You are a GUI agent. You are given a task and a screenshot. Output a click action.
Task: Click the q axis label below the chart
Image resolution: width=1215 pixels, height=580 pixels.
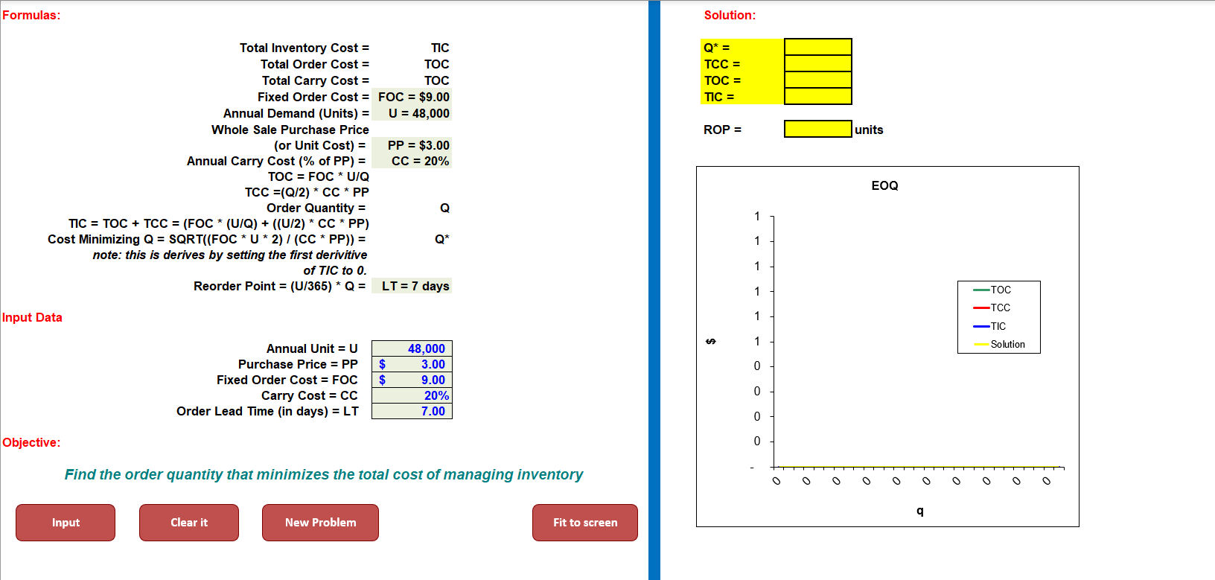(920, 511)
